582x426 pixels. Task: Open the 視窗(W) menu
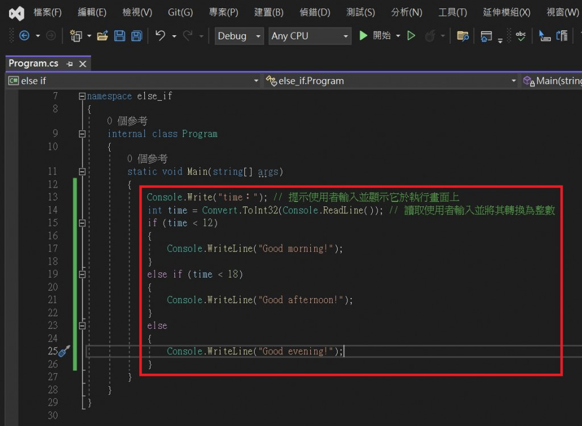563,13
